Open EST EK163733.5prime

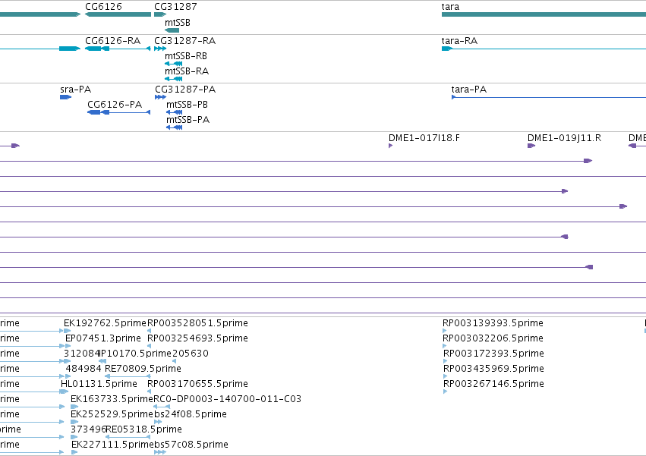point(112,399)
